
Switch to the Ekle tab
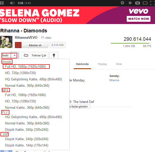(119, 64)
